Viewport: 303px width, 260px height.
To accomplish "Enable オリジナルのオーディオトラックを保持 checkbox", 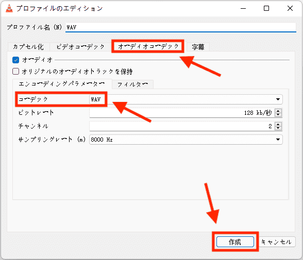I will pyautogui.click(x=15, y=71).
